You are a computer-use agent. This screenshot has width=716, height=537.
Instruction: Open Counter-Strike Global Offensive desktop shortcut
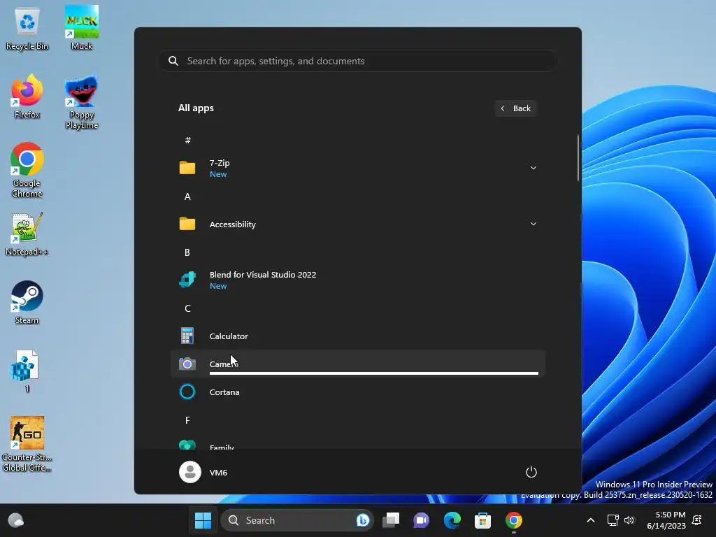pos(27,444)
